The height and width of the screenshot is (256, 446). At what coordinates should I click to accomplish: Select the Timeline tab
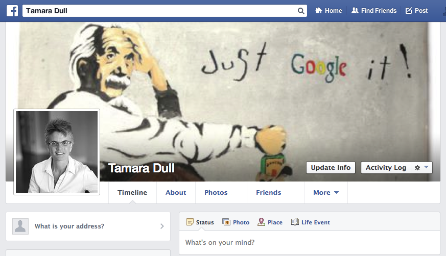point(132,193)
